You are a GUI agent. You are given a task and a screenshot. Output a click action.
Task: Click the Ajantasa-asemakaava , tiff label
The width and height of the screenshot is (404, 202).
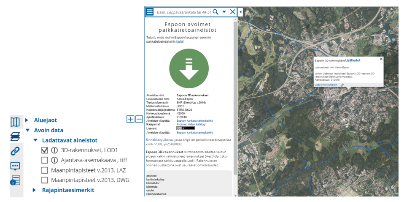coord(94,160)
